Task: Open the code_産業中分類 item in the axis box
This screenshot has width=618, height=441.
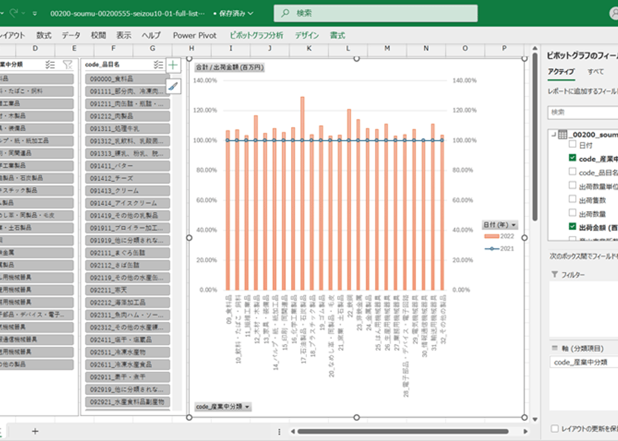Action: pos(584,362)
